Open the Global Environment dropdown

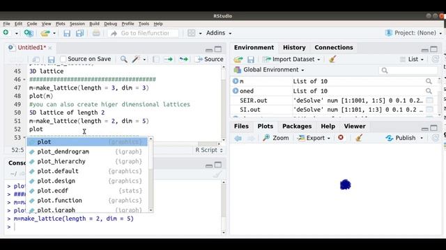coord(269,69)
